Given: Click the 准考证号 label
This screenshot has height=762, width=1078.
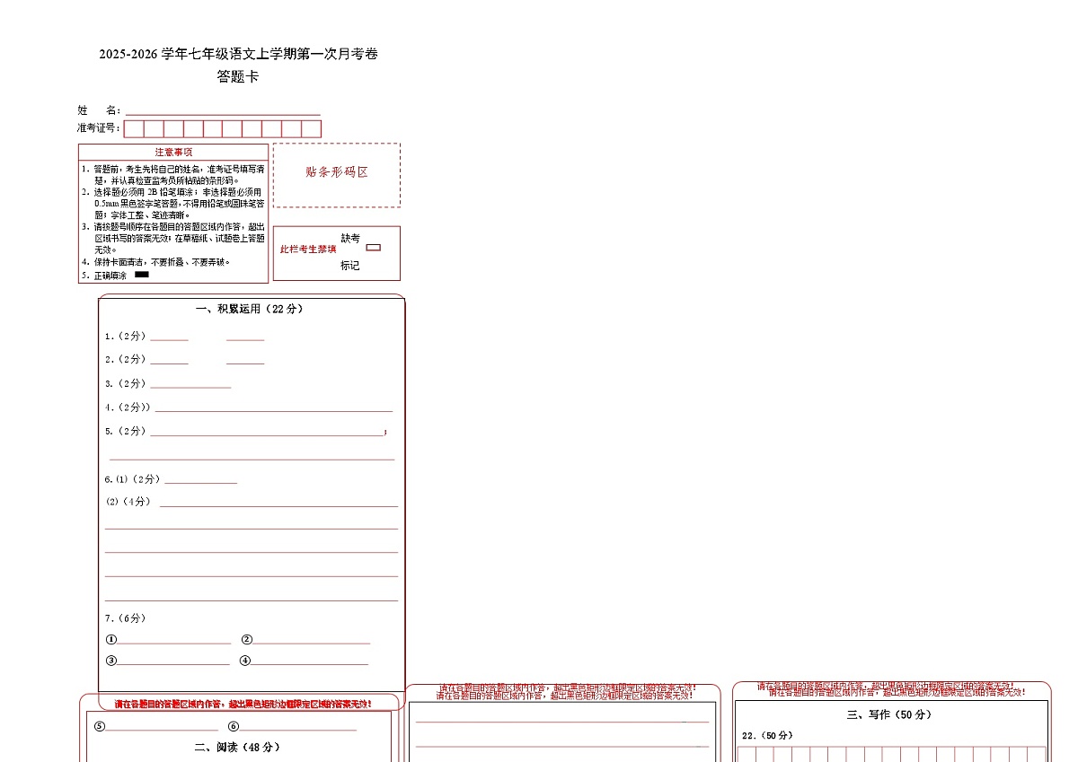Looking at the screenshot, I should pyautogui.click(x=99, y=128).
